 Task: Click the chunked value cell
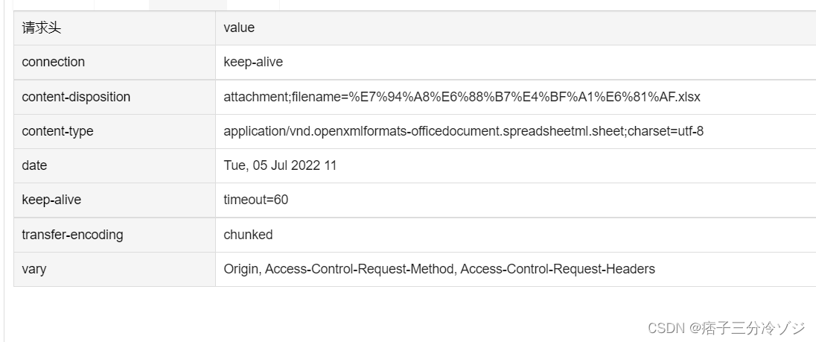248,235
